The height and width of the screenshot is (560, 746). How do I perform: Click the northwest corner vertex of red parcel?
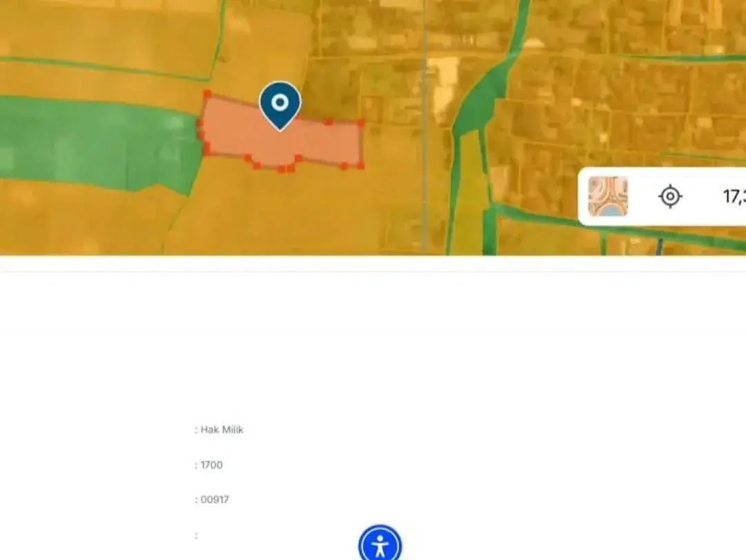[207, 94]
